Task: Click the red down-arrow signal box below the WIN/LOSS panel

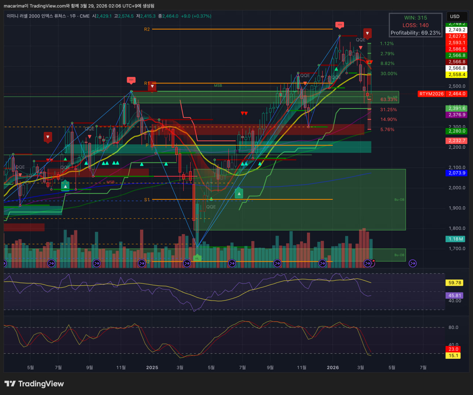Action: (x=367, y=33)
